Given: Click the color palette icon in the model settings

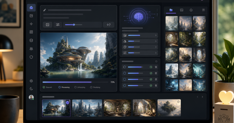Looking at the screenshot, I should click(125, 47).
